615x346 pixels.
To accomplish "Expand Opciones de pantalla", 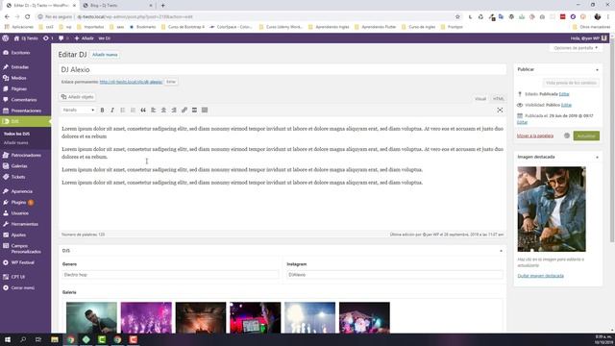I will (576, 48).
